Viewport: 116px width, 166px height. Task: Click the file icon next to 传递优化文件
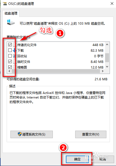point(15,45)
